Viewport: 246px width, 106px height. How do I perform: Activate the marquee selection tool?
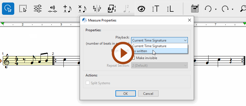click(23, 9)
